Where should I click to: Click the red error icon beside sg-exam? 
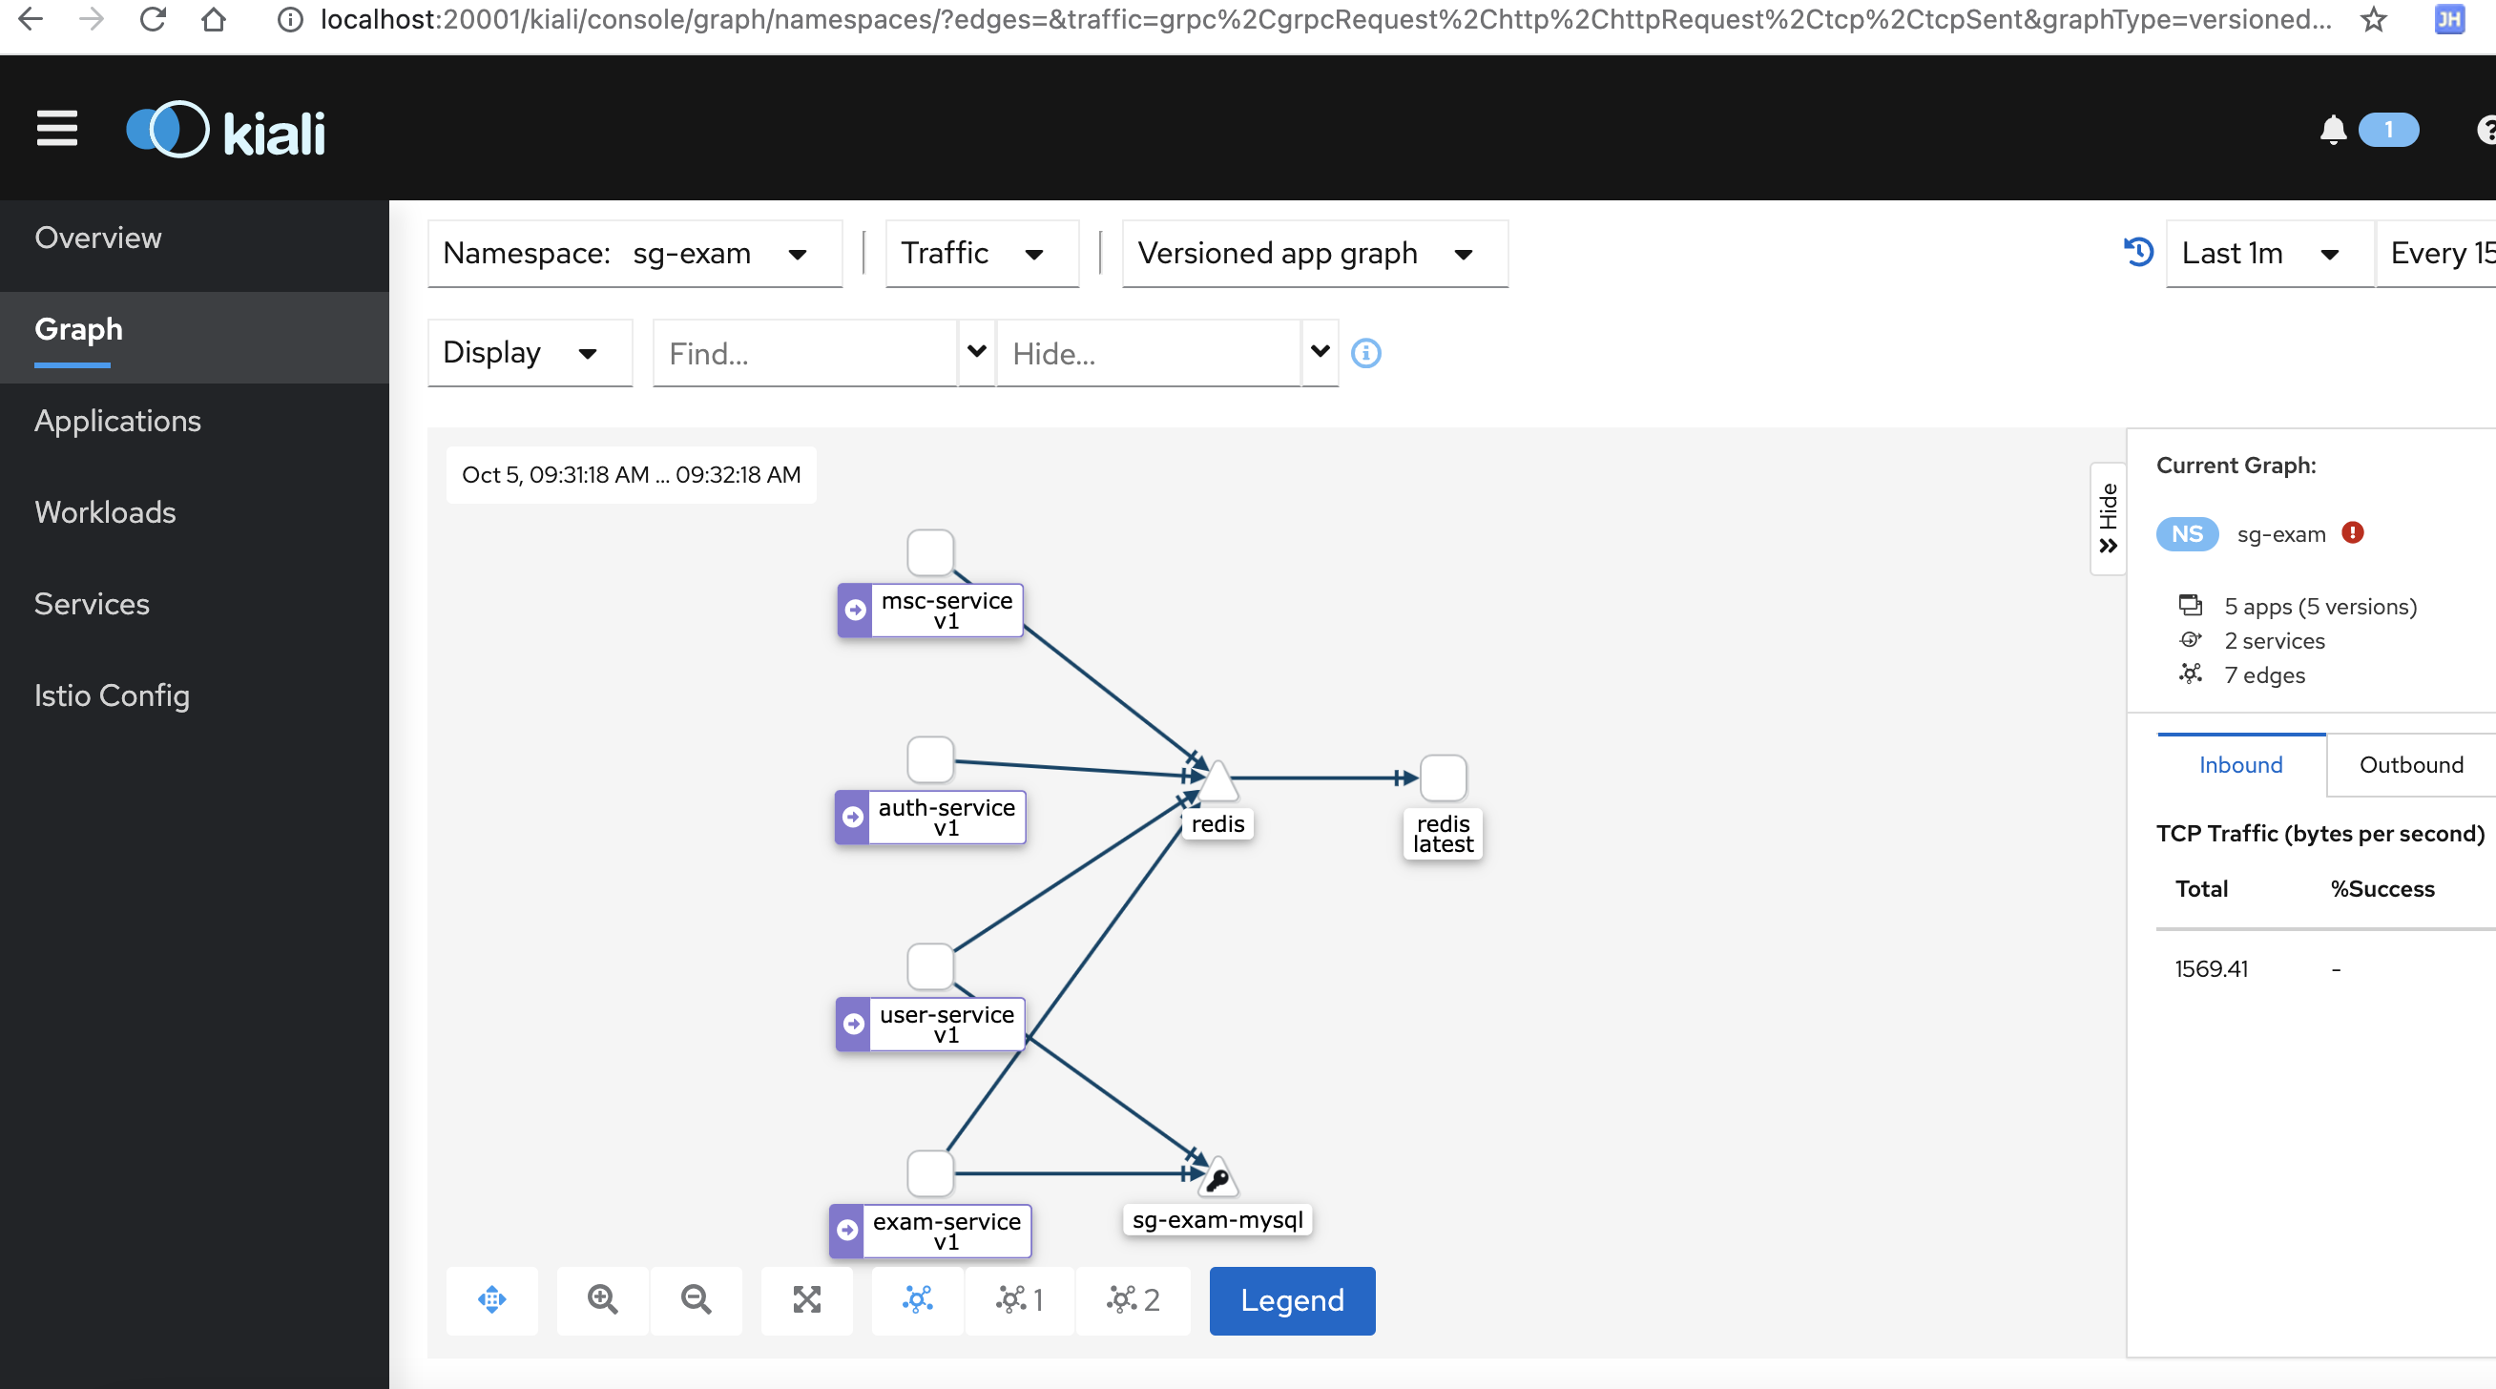[x=2353, y=532]
